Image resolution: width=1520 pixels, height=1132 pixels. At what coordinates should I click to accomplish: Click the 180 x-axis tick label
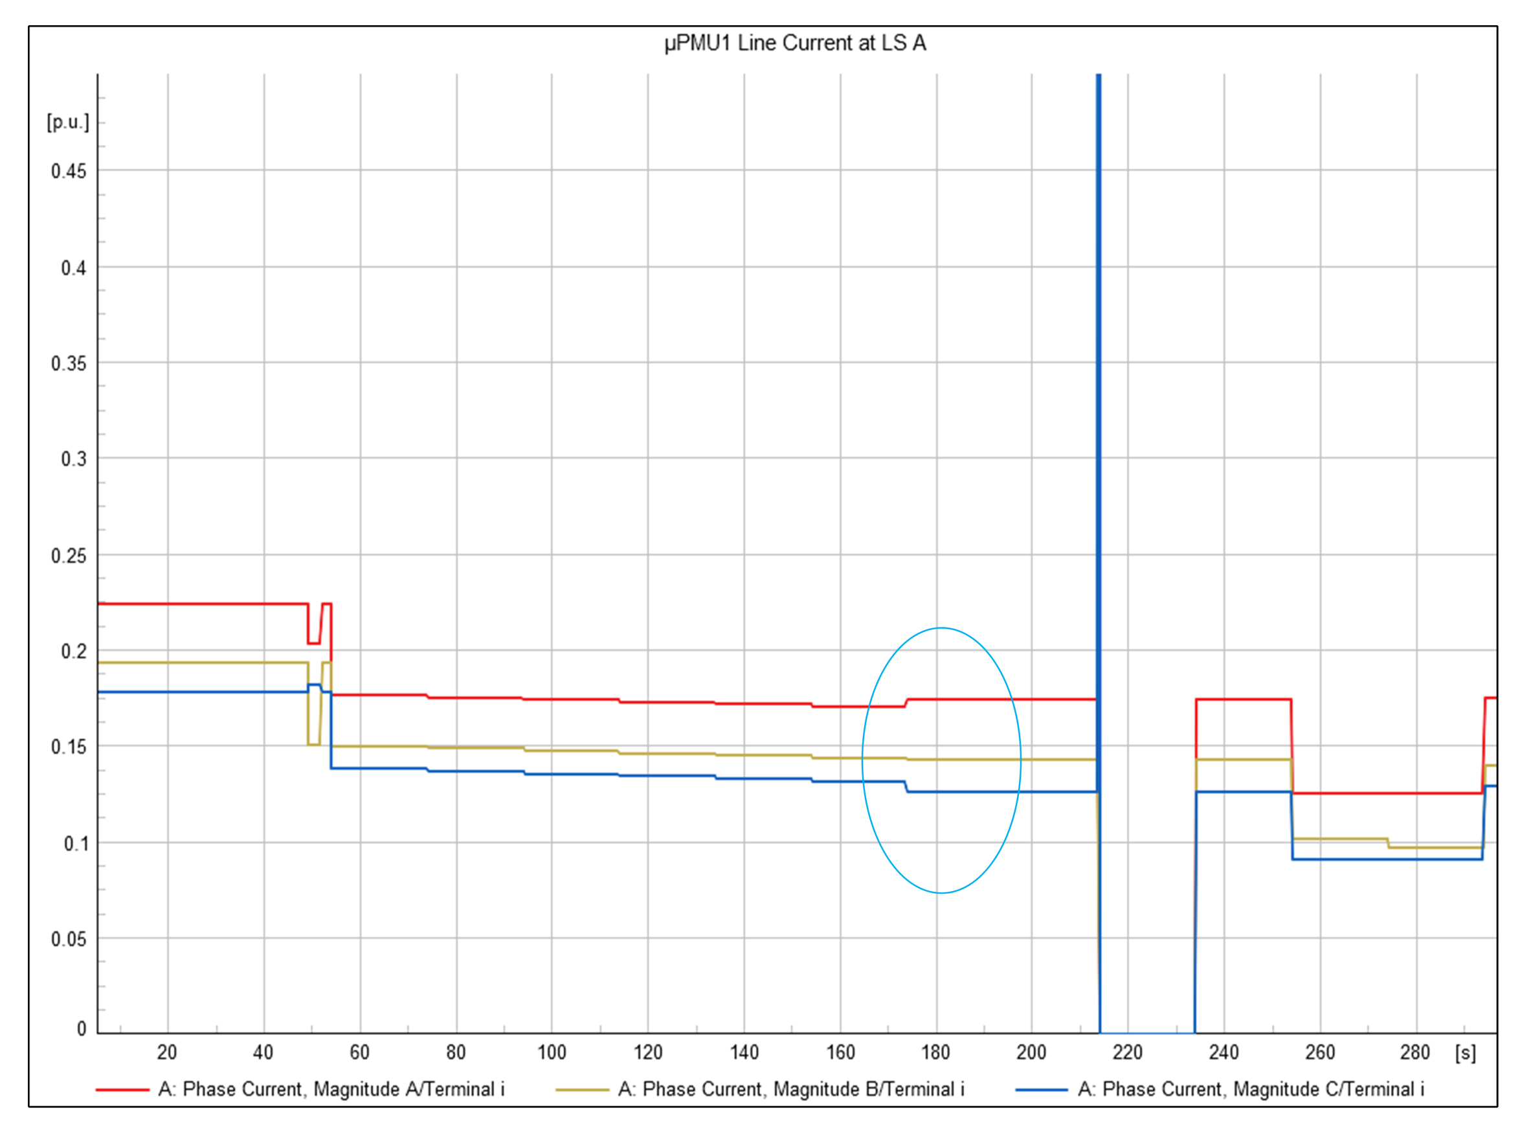(x=935, y=1052)
